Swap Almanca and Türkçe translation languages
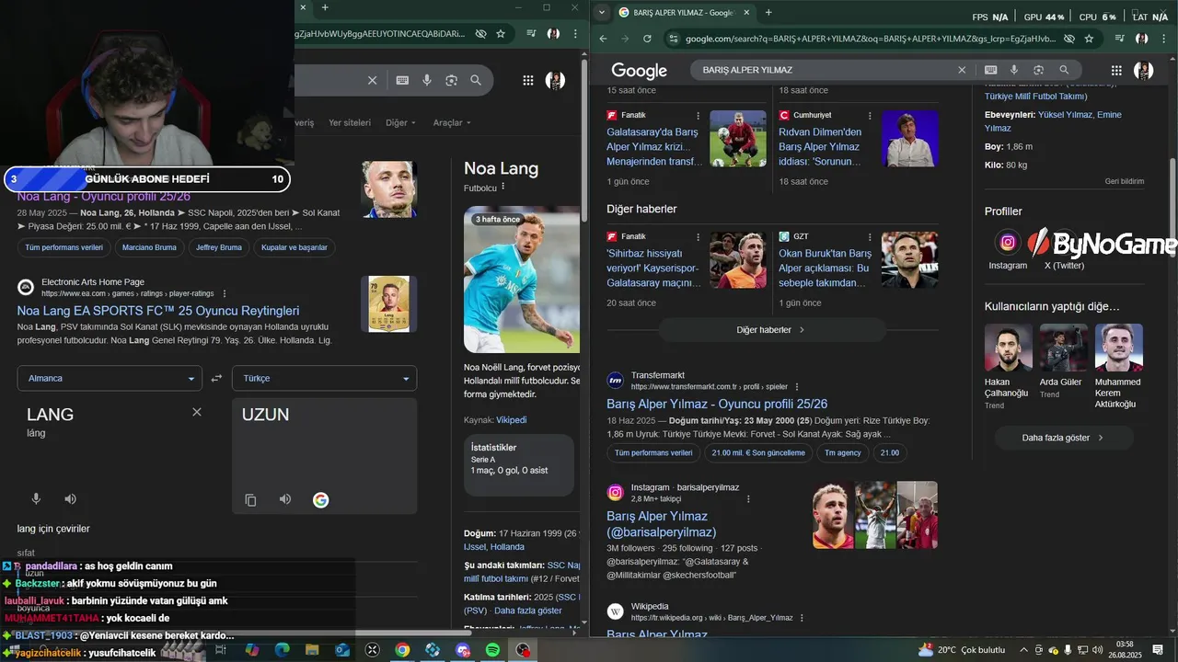This screenshot has width=1178, height=662. pyautogui.click(x=217, y=378)
